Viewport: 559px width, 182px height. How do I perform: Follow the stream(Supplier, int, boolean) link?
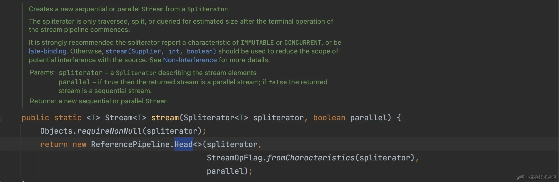point(161,51)
